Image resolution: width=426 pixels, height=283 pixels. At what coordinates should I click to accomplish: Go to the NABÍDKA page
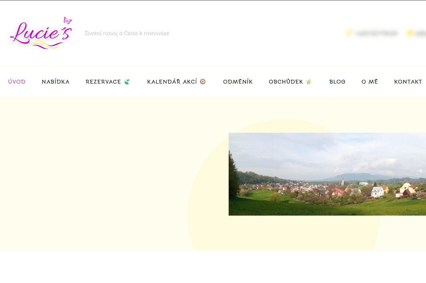coord(56,82)
